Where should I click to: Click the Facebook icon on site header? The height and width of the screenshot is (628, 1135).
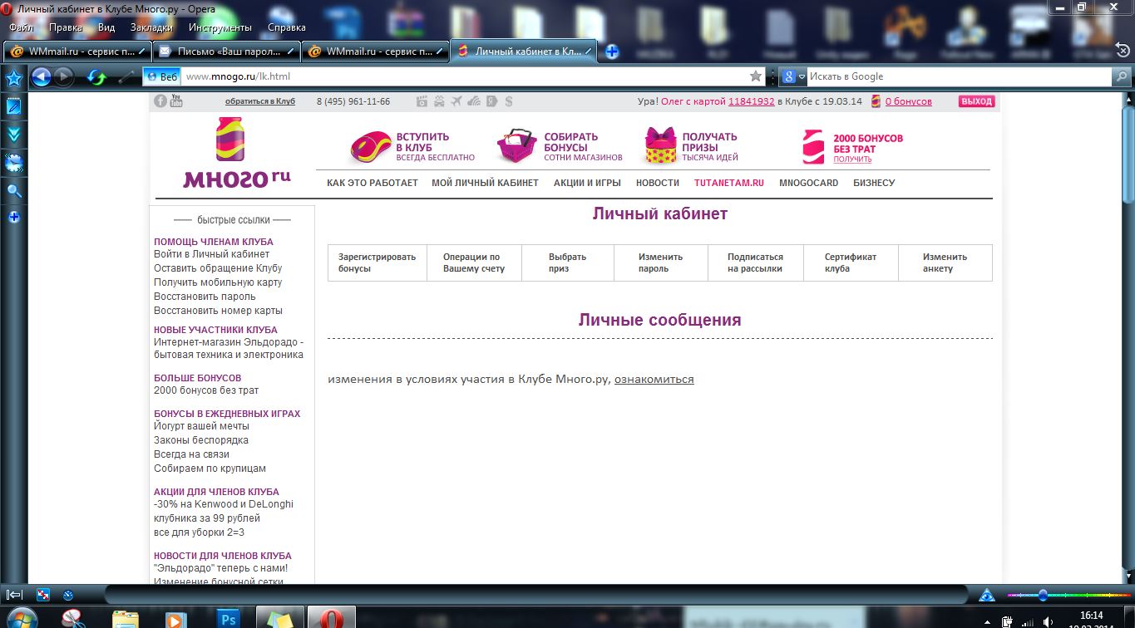click(160, 101)
